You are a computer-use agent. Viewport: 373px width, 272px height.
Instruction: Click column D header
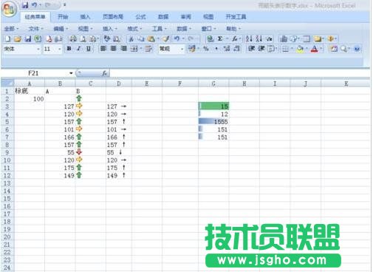coord(119,84)
